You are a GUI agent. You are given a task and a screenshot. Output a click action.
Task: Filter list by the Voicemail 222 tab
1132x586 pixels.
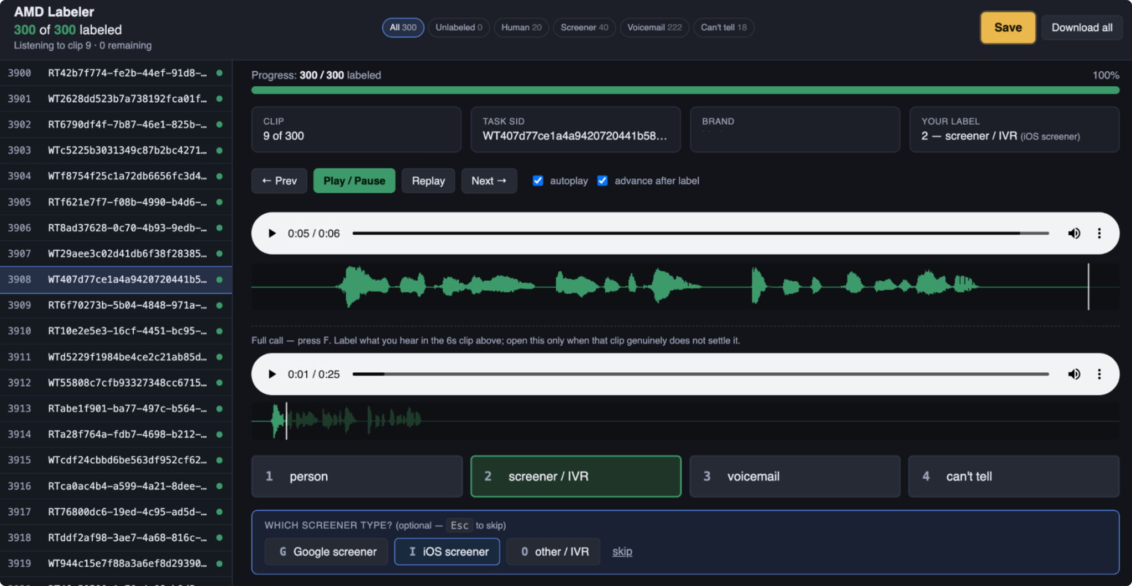coord(654,27)
